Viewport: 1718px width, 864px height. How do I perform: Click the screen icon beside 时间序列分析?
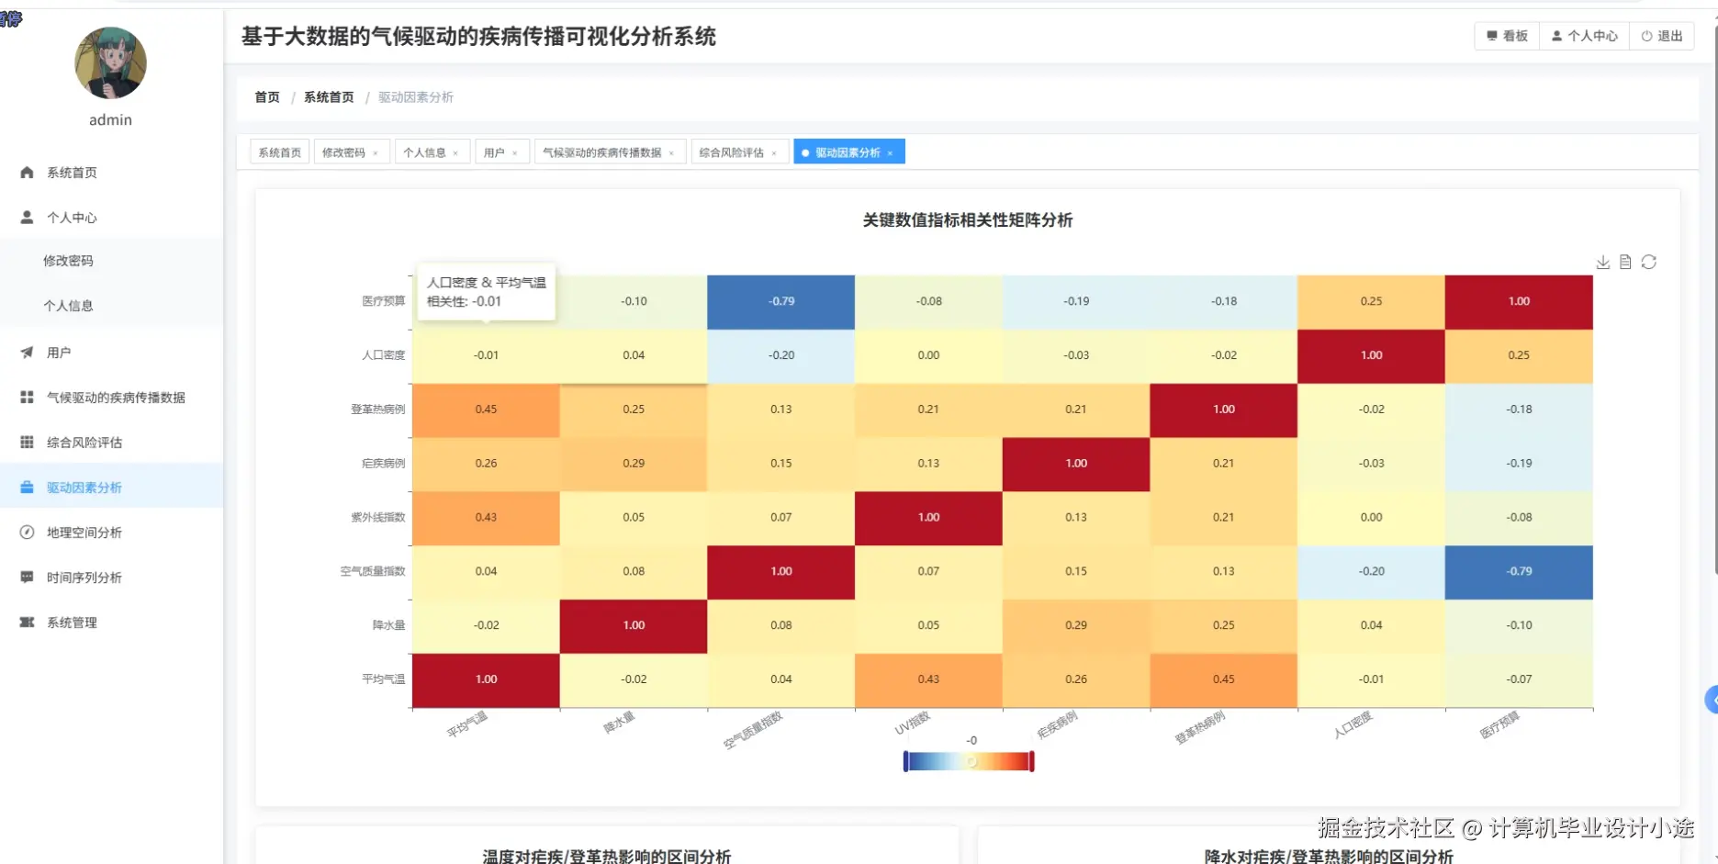click(x=26, y=577)
